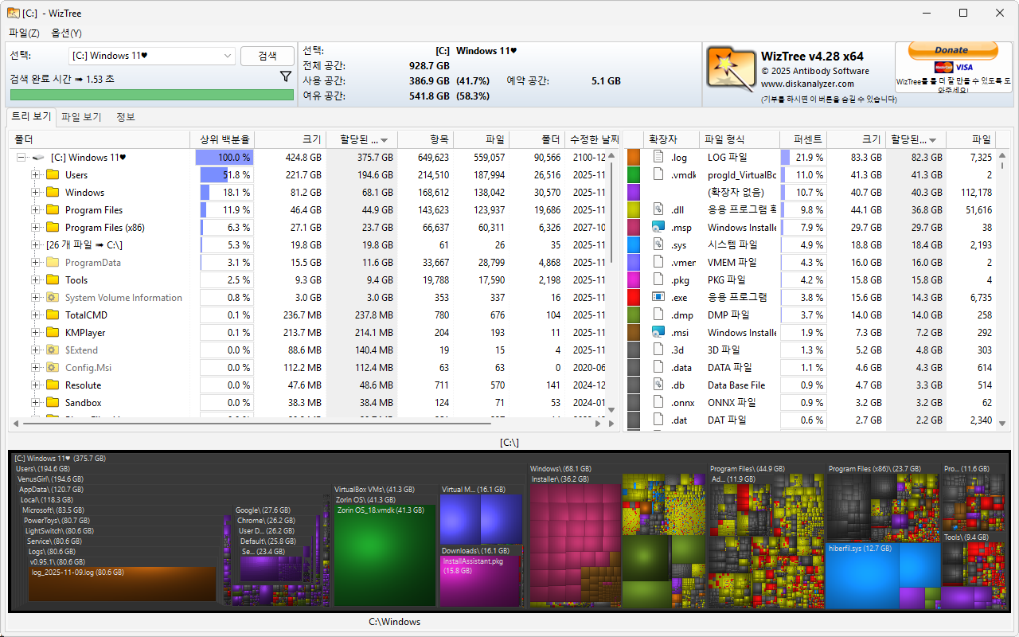1019x637 pixels.
Task: Switch to the 트리 보기 tab
Action: coord(30,117)
